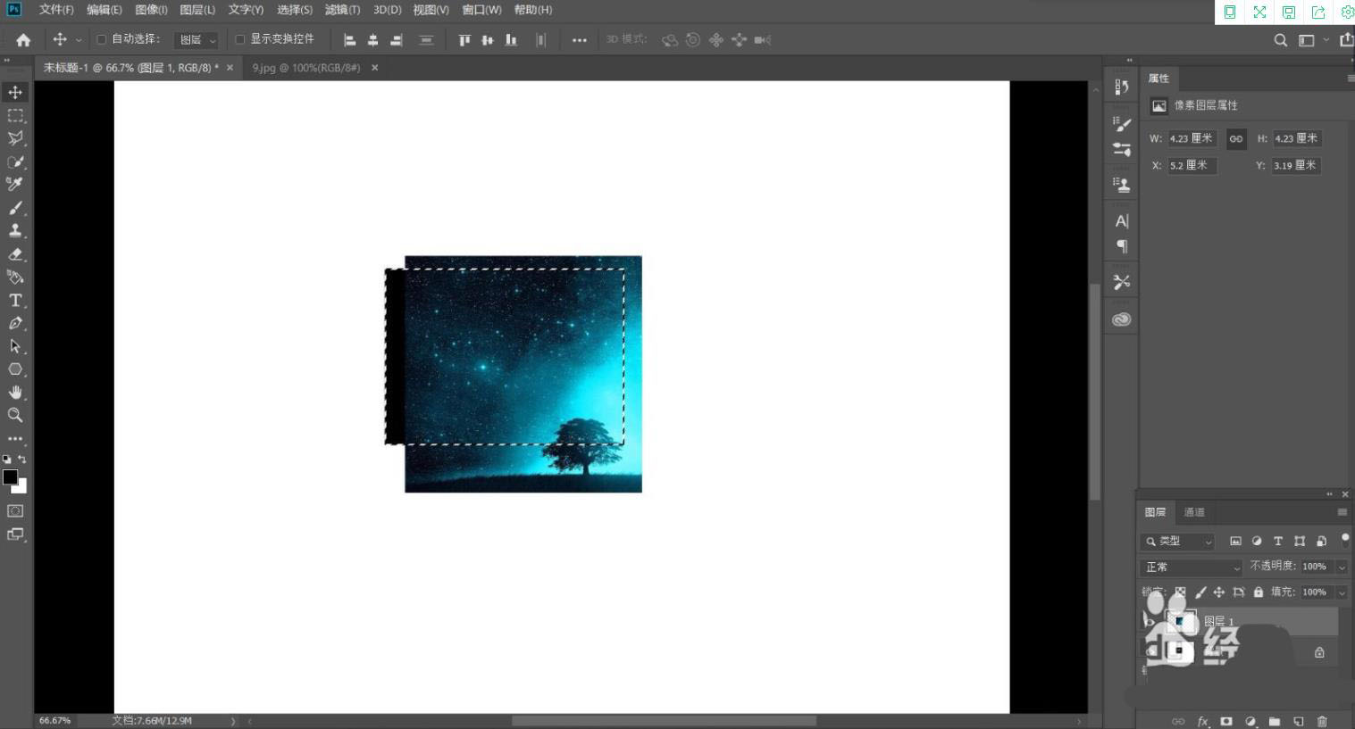Click the black foreground color swatch

click(x=10, y=477)
